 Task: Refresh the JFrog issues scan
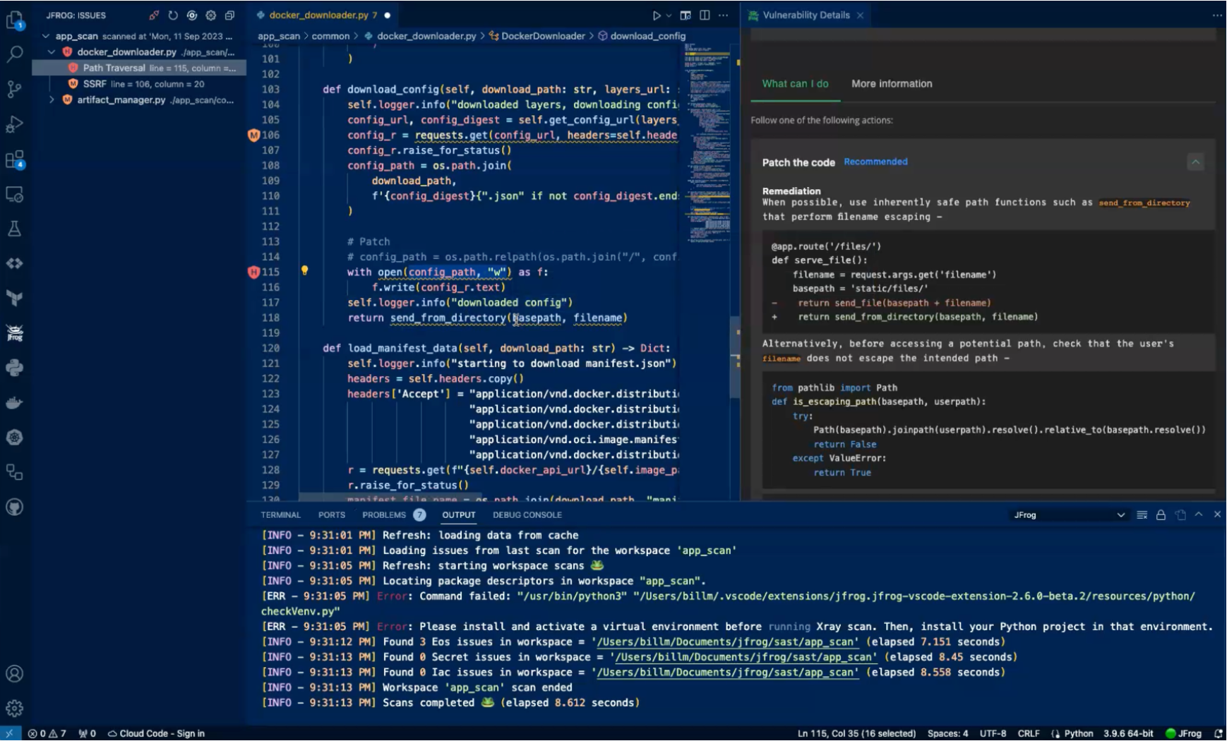point(173,15)
